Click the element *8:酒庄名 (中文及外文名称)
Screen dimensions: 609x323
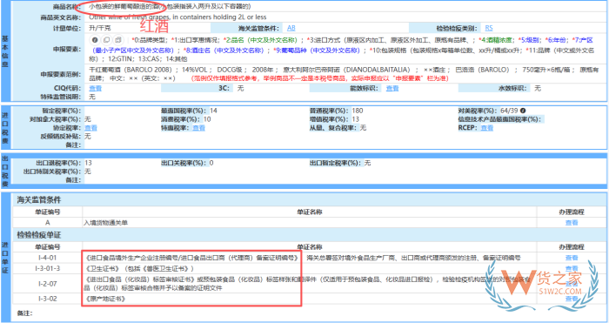pyautogui.click(x=224, y=50)
